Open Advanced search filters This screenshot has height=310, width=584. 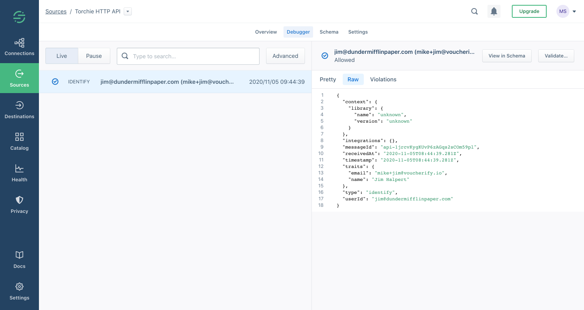pos(285,56)
